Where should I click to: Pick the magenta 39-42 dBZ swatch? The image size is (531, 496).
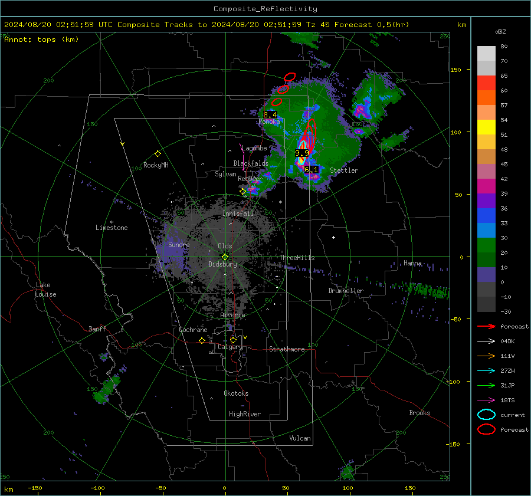tap(486, 186)
